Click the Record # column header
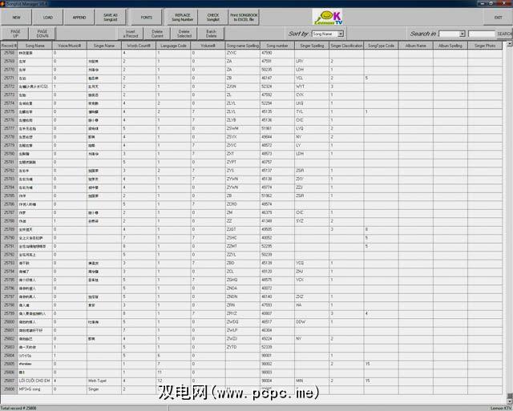 pos(9,46)
